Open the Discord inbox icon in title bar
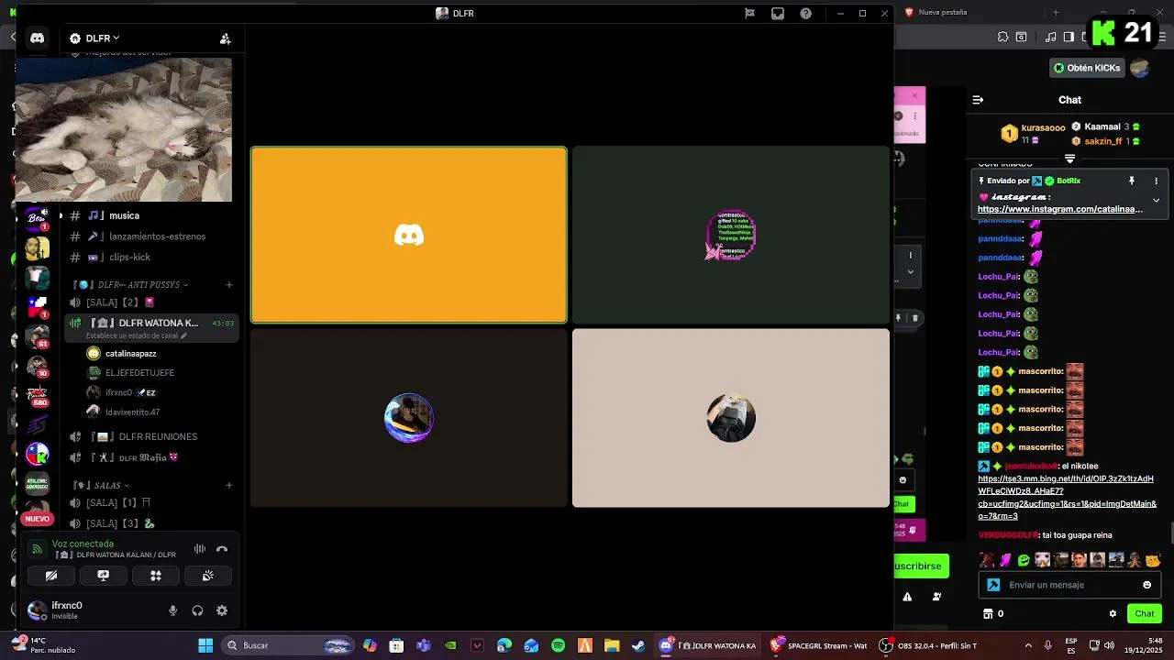Screen dimensions: 1174x660 pos(778,13)
